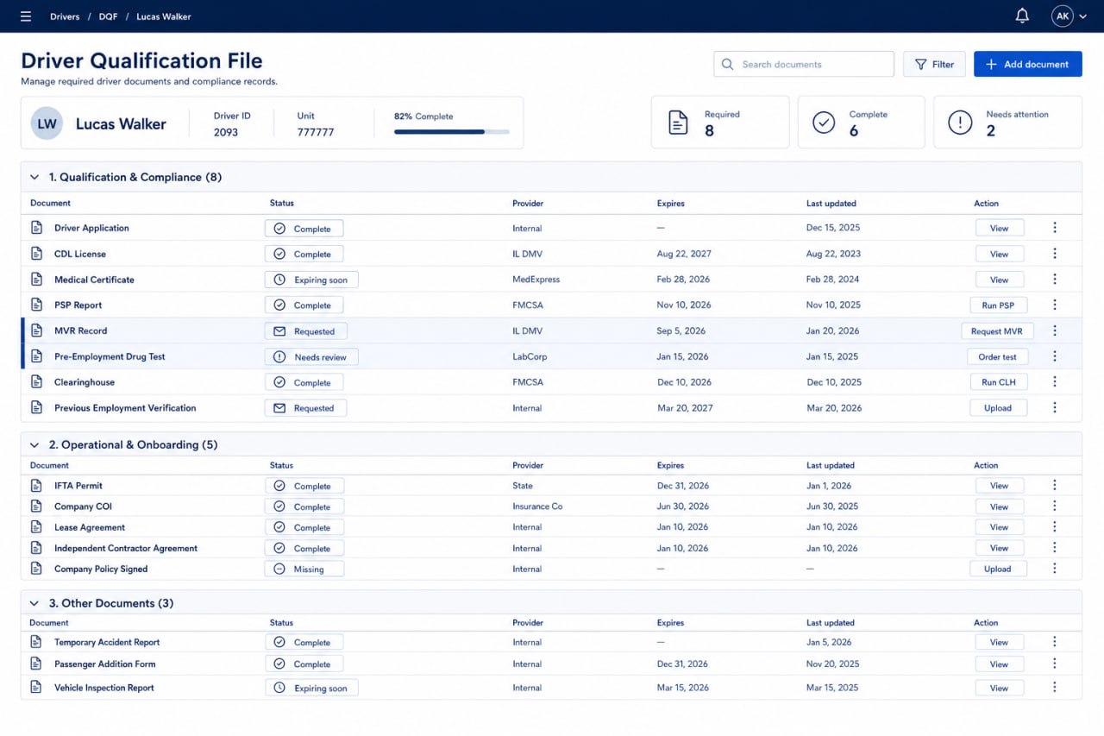Collapse the Other Documents section
Viewport: 1104px width, 736px height.
(34, 604)
